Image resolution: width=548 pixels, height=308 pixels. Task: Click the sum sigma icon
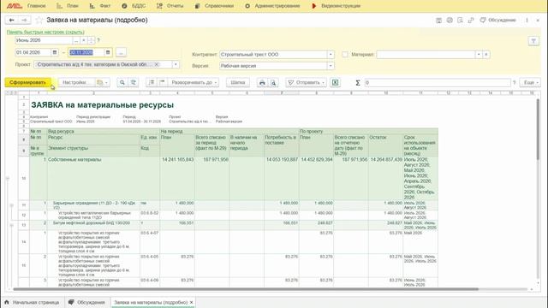pyautogui.click(x=358, y=83)
